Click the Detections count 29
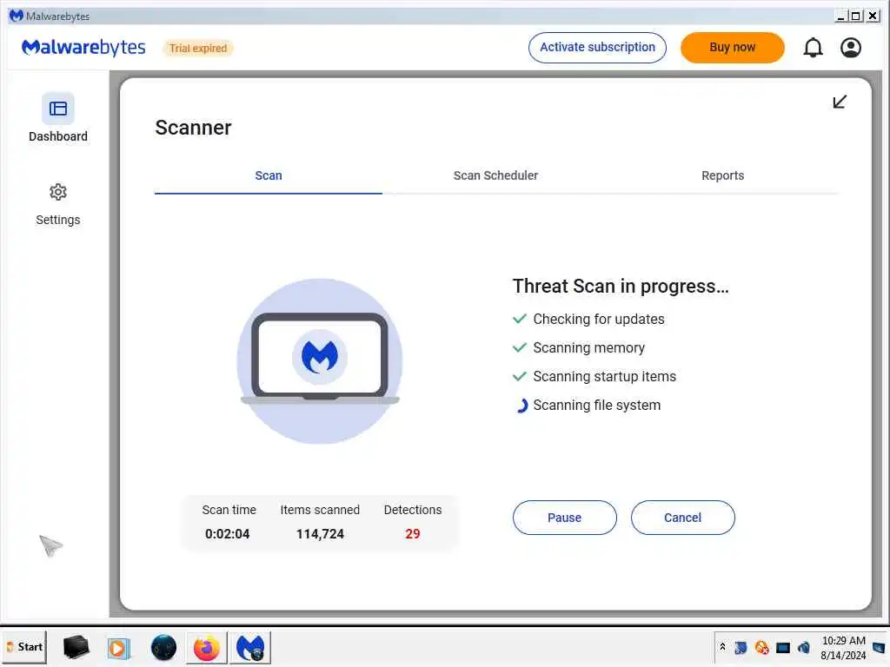The width and height of the screenshot is (890, 667). coord(413,534)
